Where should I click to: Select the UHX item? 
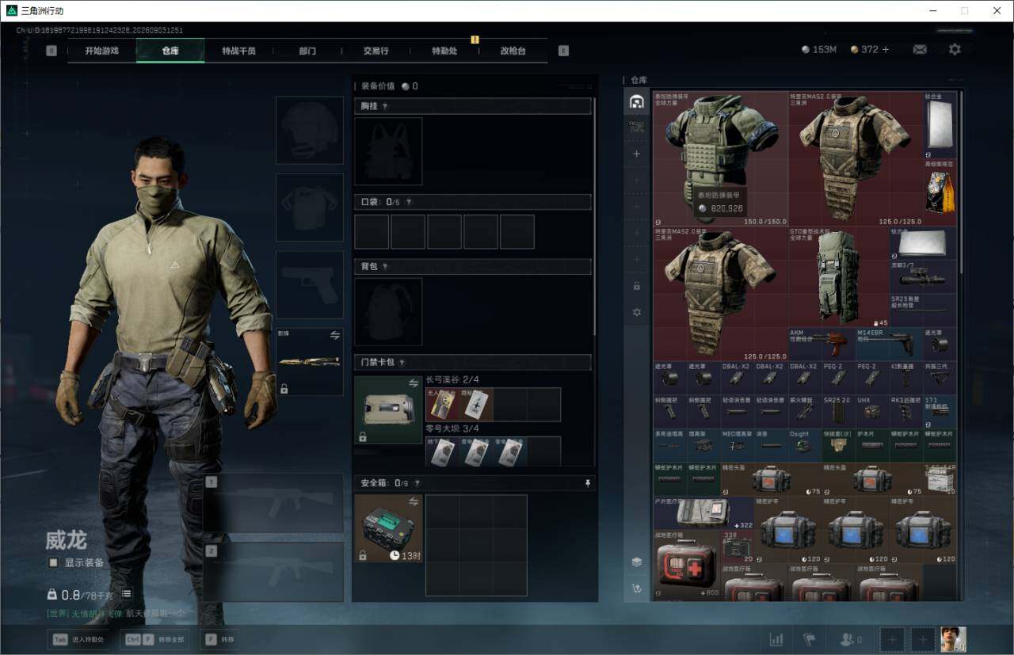tap(872, 412)
